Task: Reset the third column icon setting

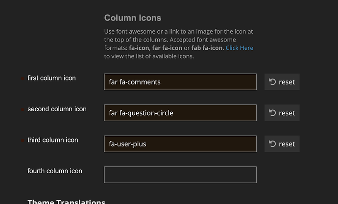Action: click(x=282, y=143)
